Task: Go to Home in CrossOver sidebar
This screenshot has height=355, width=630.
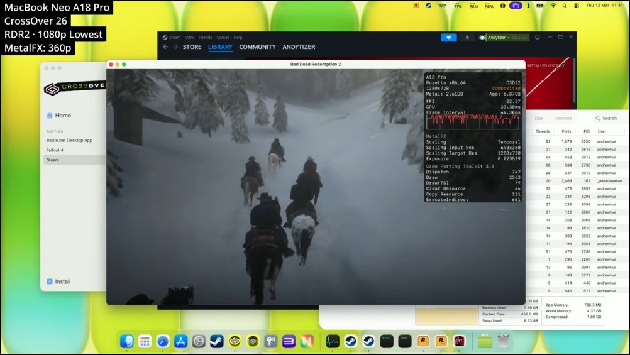Action: click(59, 115)
